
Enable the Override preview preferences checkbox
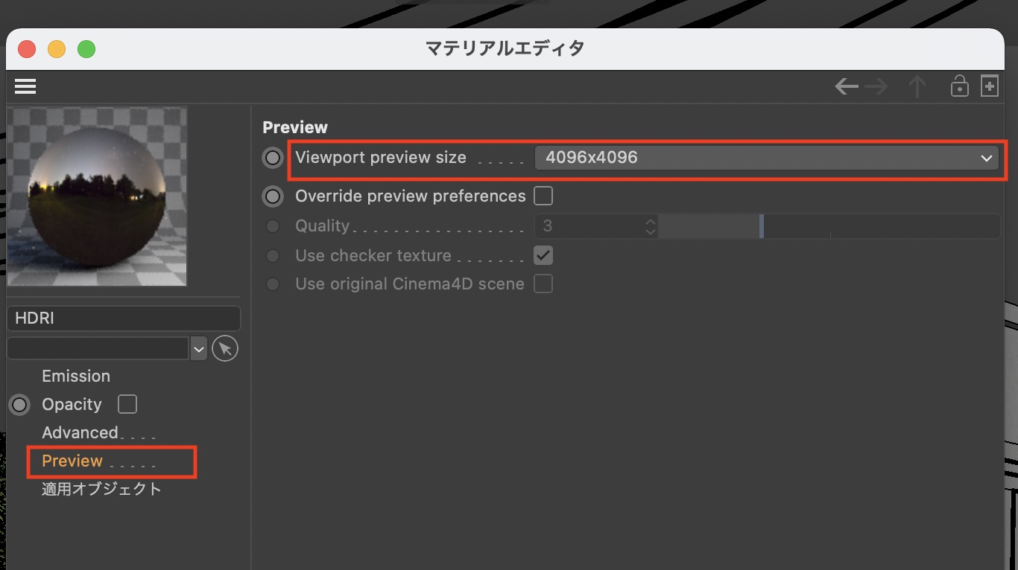[543, 196]
